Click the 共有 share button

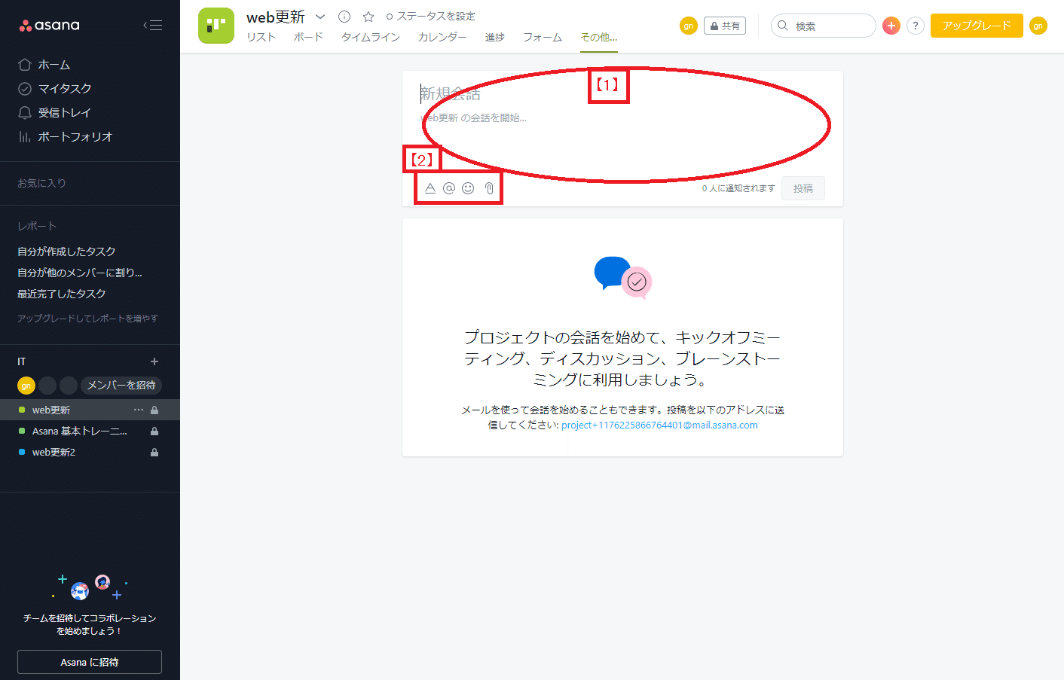click(725, 26)
